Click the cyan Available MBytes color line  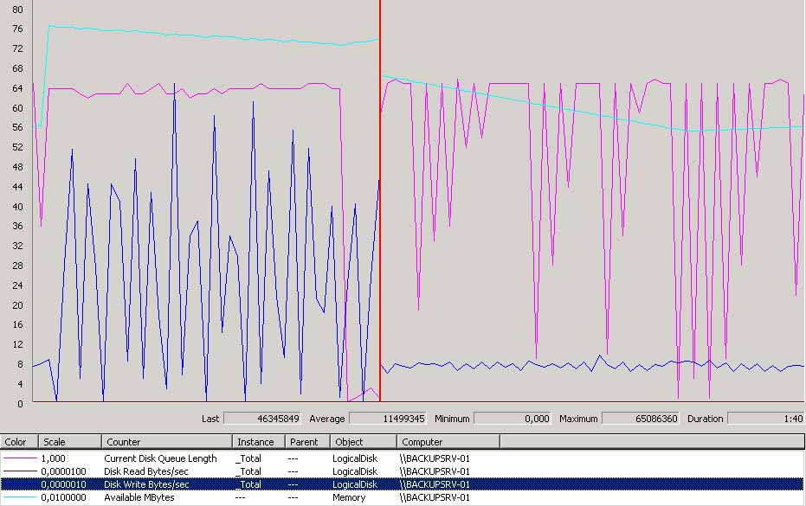(19, 497)
